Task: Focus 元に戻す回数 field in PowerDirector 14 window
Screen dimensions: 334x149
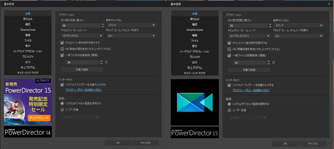Action: tap(81, 25)
